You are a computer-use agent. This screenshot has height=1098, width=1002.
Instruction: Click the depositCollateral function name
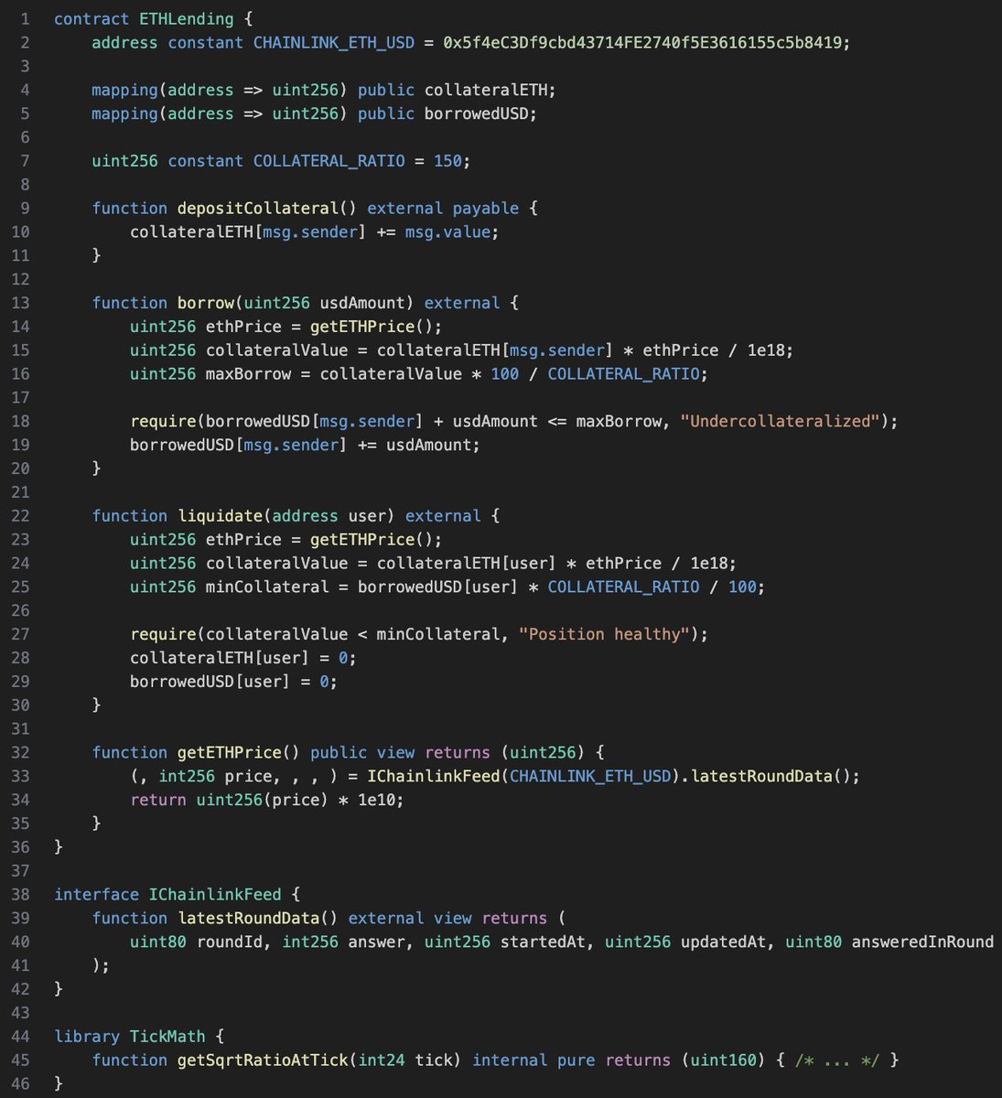pyautogui.click(x=258, y=209)
